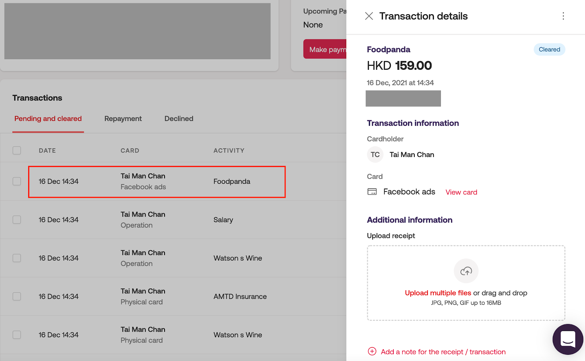Switch to the Repayment tab
The image size is (585, 361).
coord(123,119)
